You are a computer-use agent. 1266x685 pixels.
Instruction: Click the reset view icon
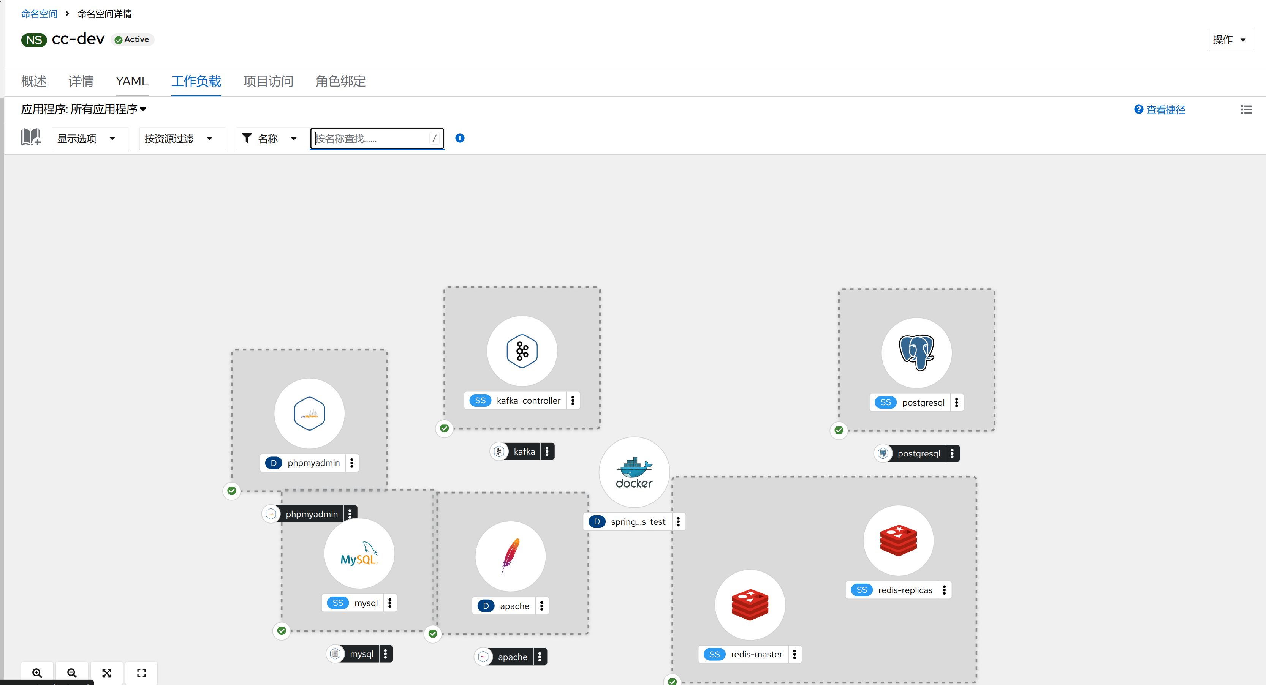pyautogui.click(x=142, y=673)
